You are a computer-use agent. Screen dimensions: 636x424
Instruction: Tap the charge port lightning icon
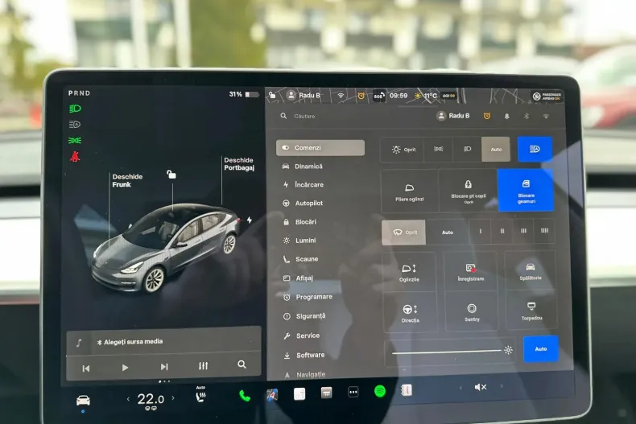pyautogui.click(x=249, y=220)
